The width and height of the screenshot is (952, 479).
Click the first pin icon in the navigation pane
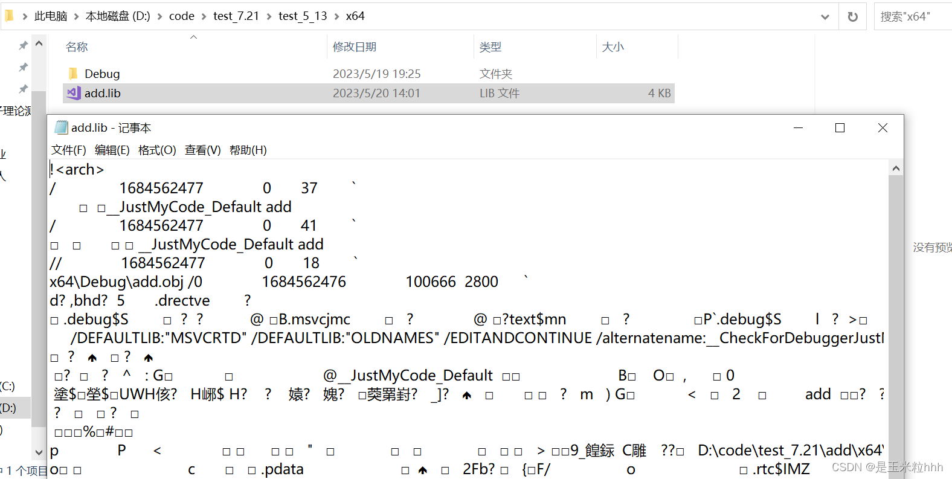[23, 45]
